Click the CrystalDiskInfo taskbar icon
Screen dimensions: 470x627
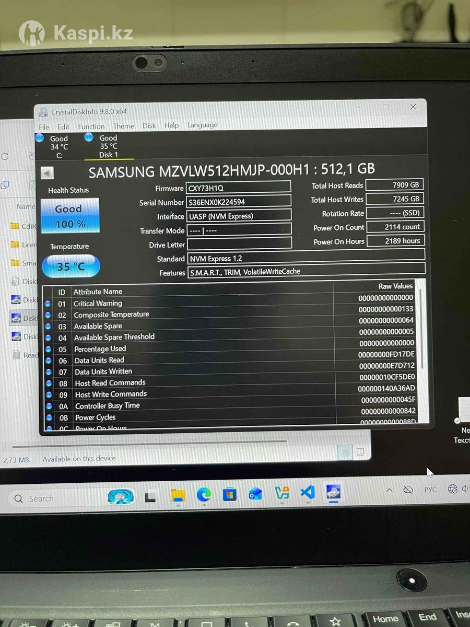pos(333,492)
